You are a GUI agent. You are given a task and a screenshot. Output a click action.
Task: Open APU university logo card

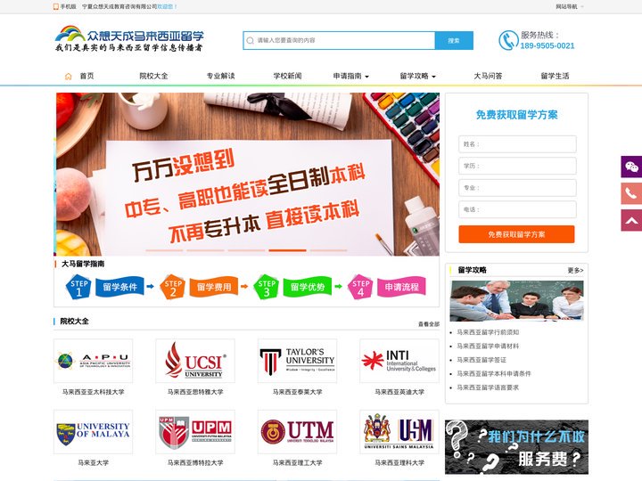tap(94, 361)
